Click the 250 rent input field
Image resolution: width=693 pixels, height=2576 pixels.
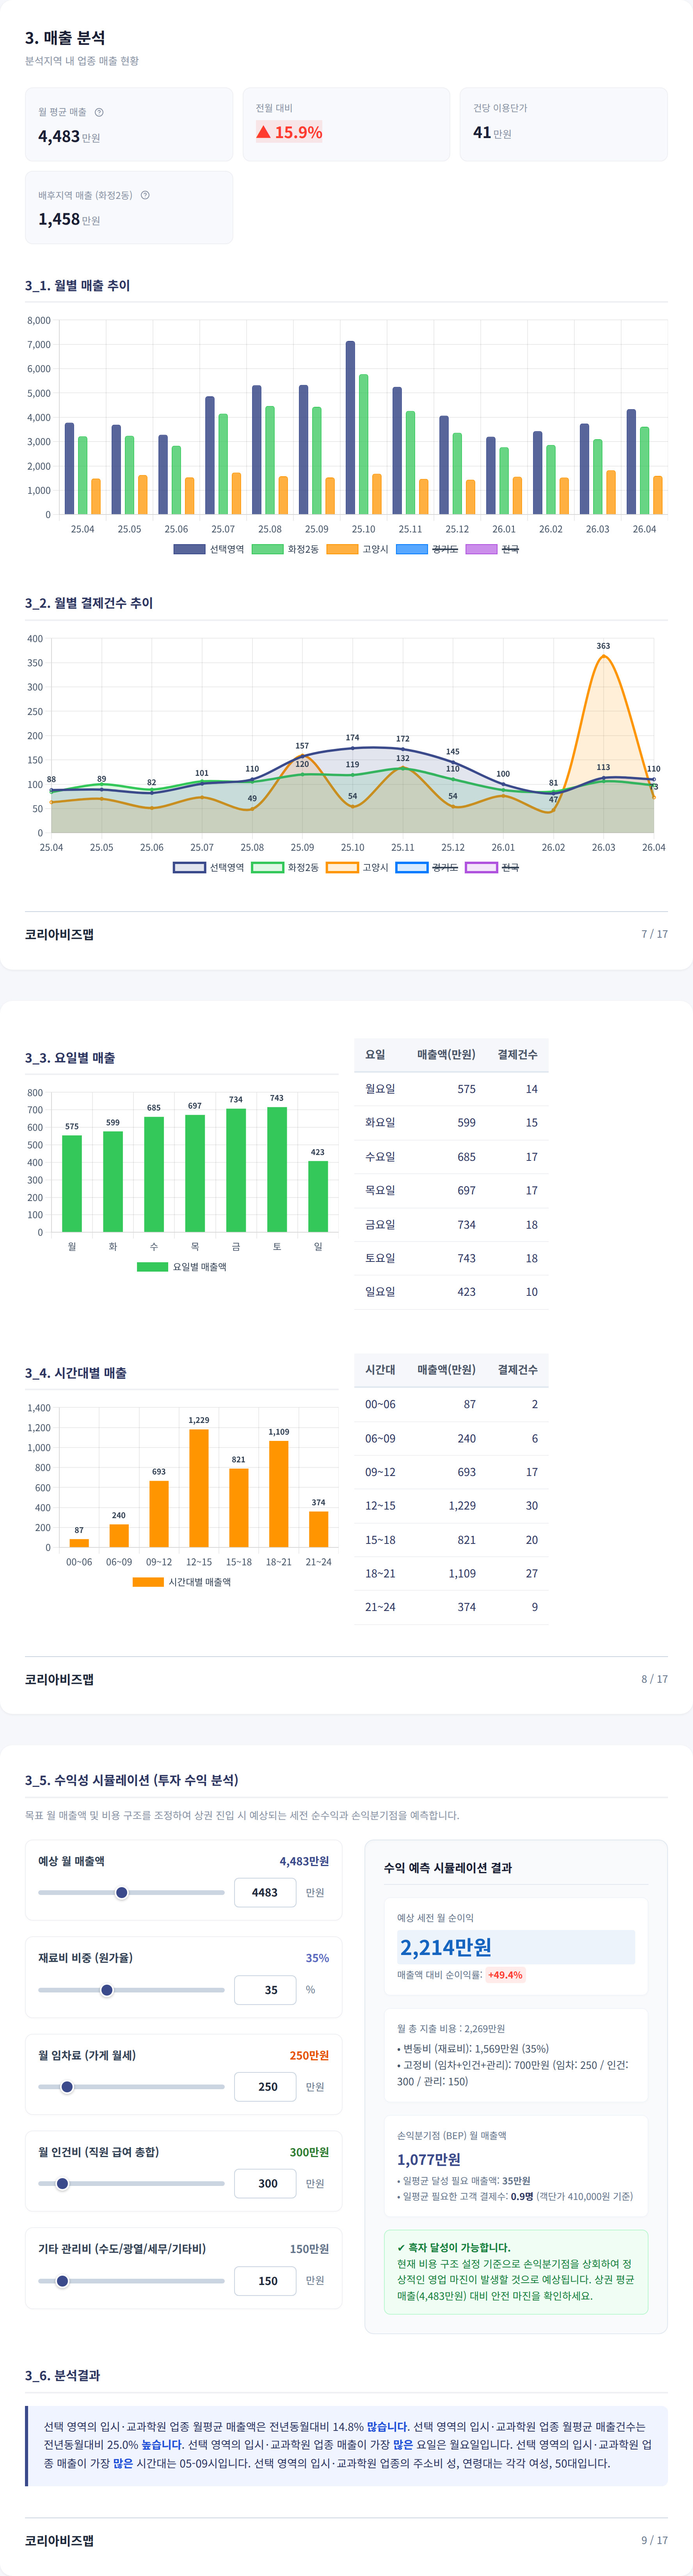265,2087
